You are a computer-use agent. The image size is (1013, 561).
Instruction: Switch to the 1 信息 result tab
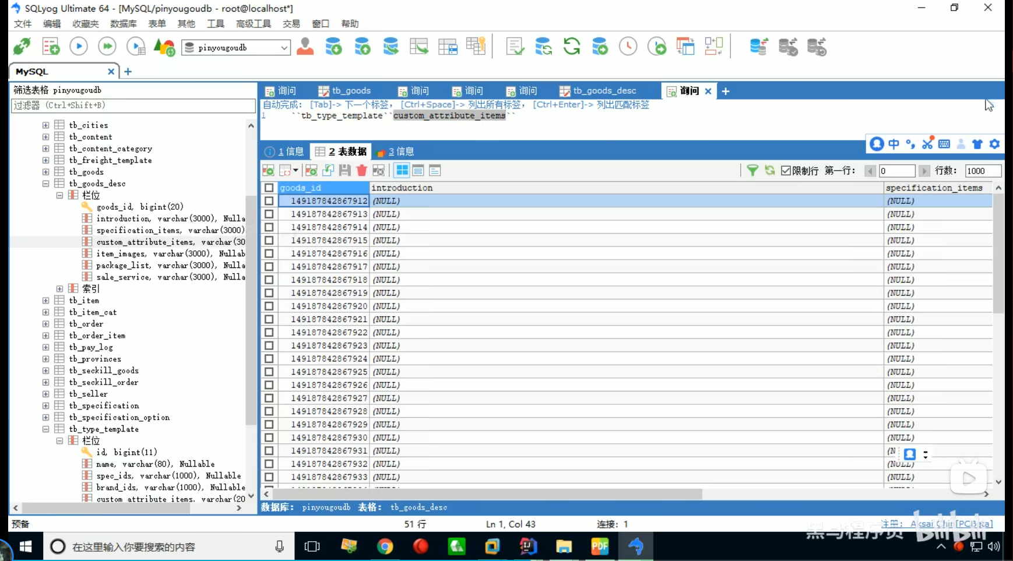[284, 151]
